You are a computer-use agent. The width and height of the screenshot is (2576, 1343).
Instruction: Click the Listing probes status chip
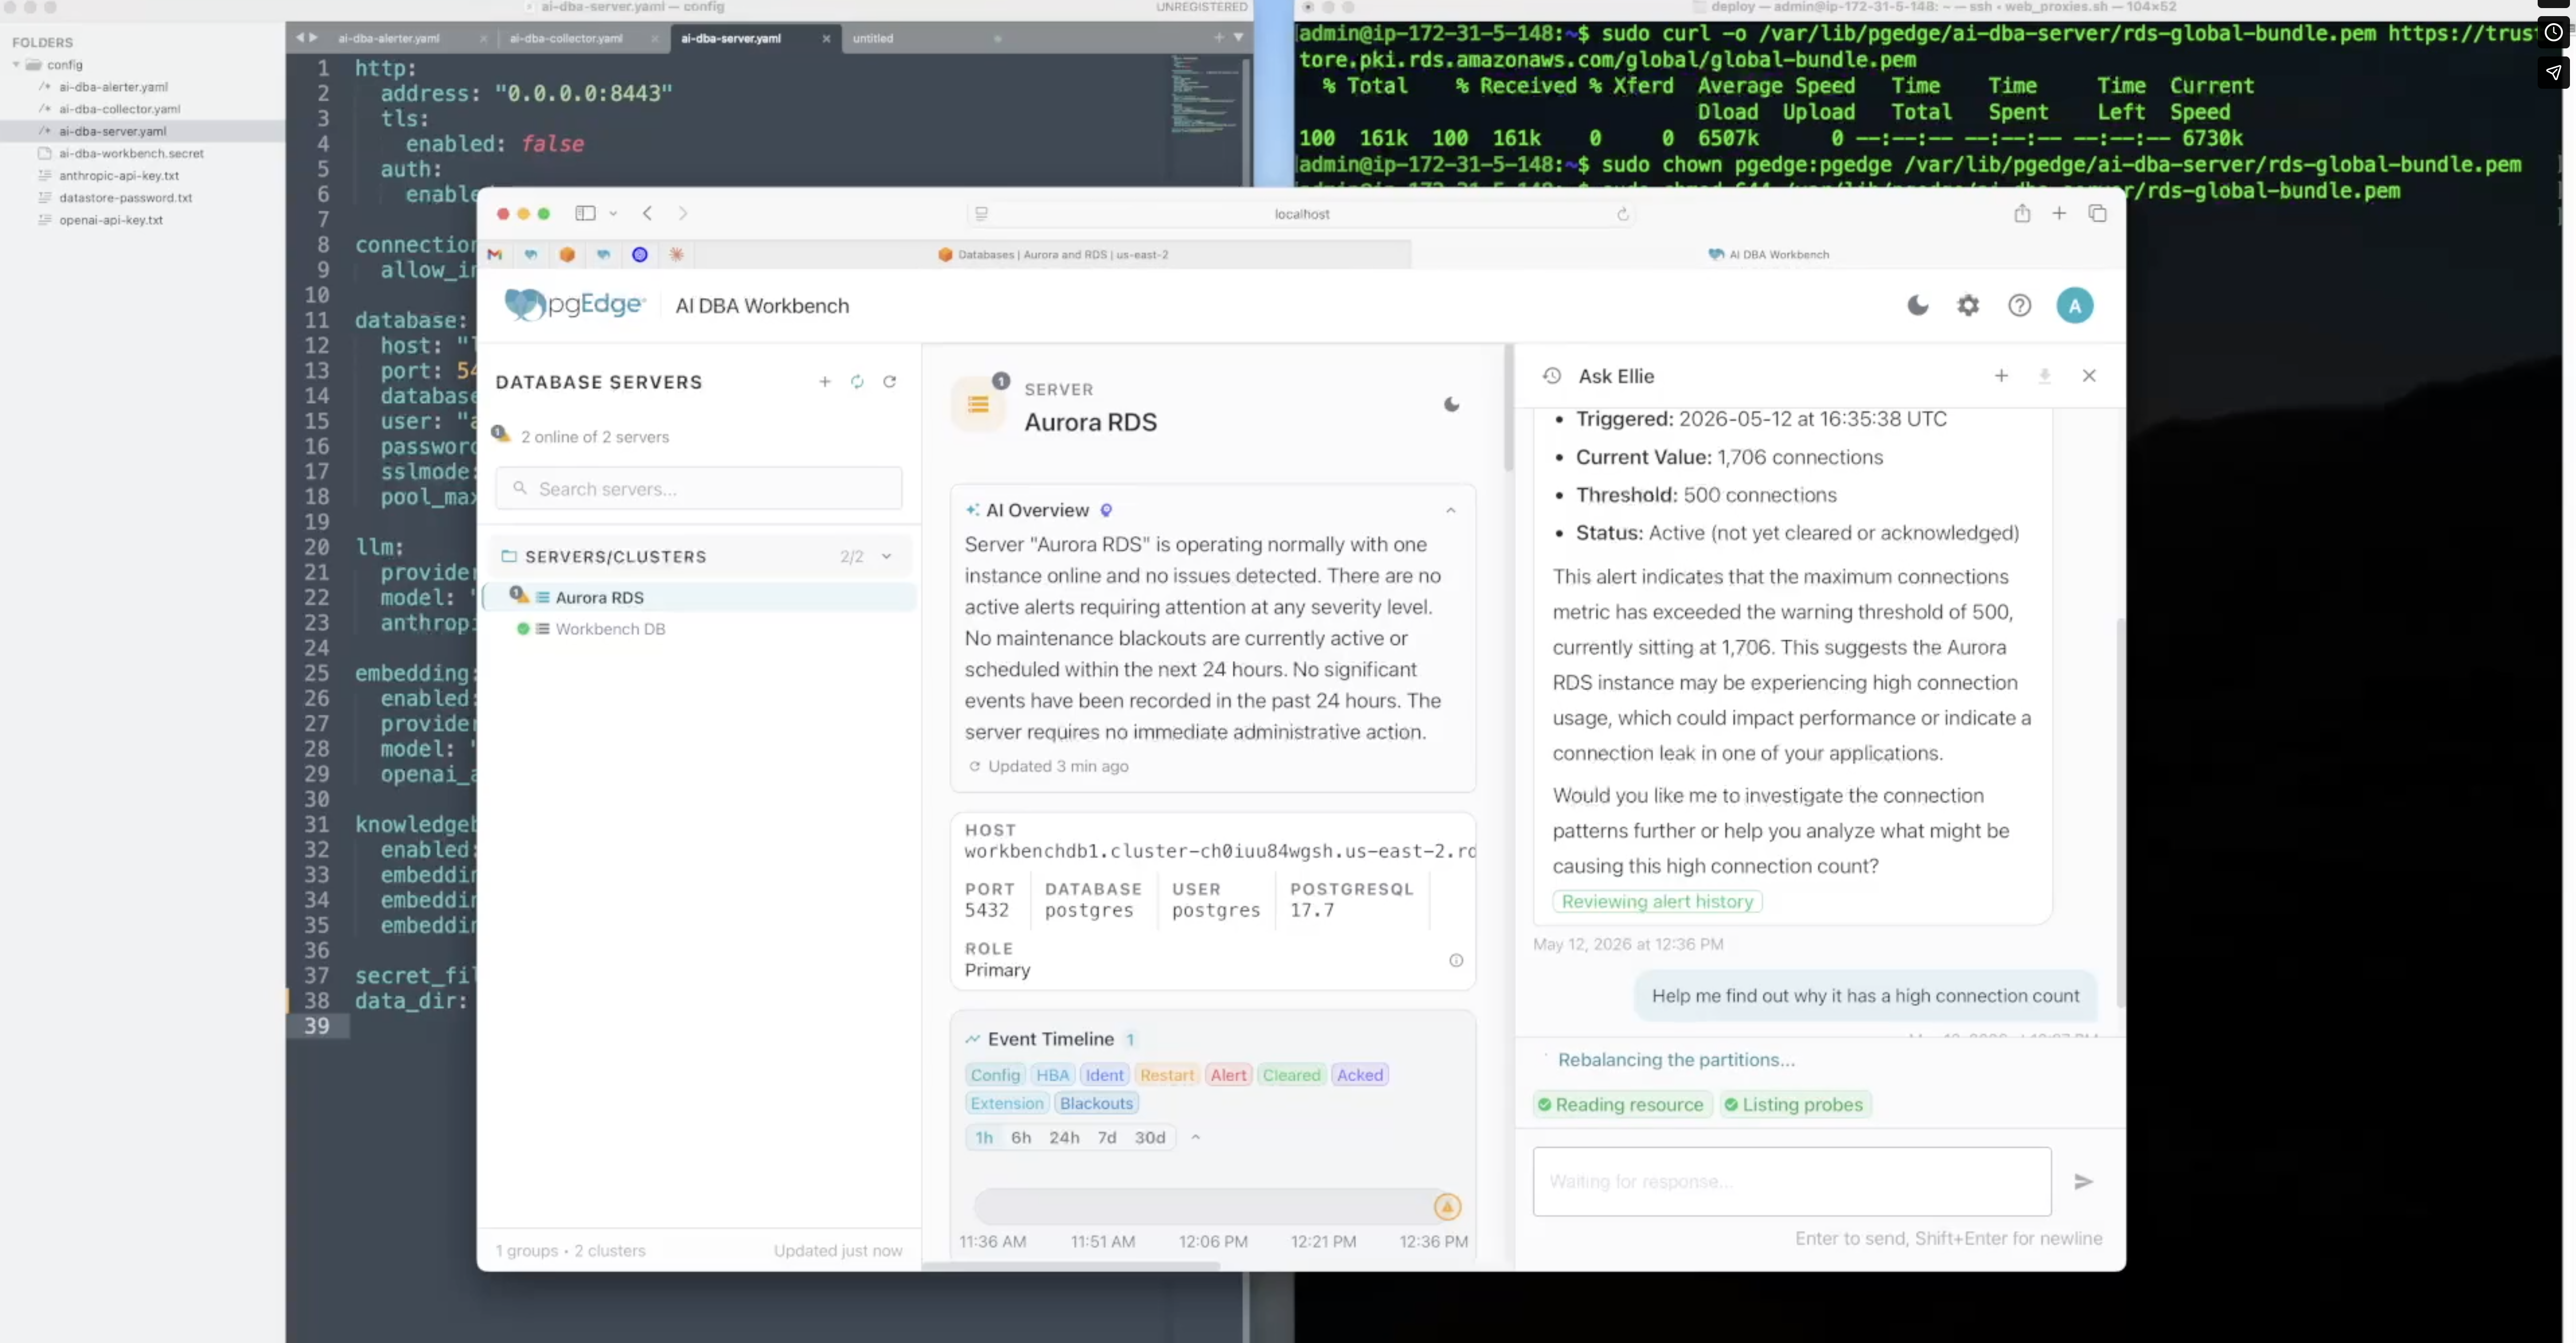point(1795,1105)
